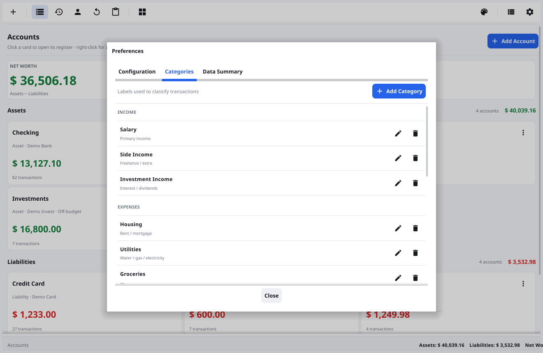Open the clipboard toolbar icon
The height and width of the screenshot is (353, 543).
116,12
